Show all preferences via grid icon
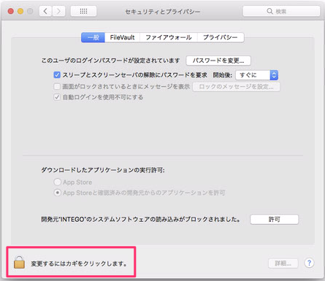This screenshot has height=281, width=325. 83,11
